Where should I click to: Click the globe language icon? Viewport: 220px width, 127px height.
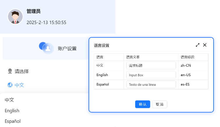(10, 85)
